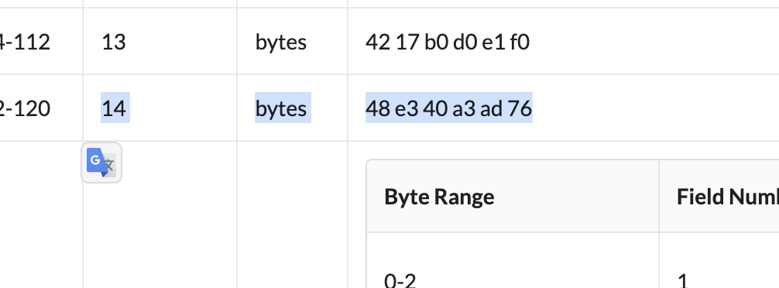Click the 'e3' byte in row 14
Image resolution: width=779 pixels, height=288 pixels.
[406, 108]
